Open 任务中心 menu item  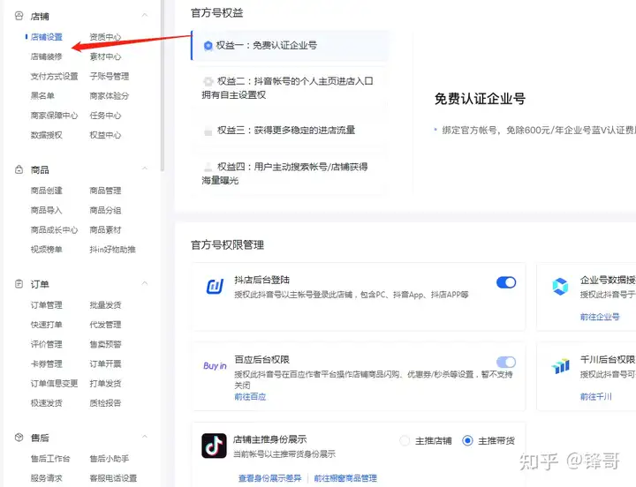(105, 116)
